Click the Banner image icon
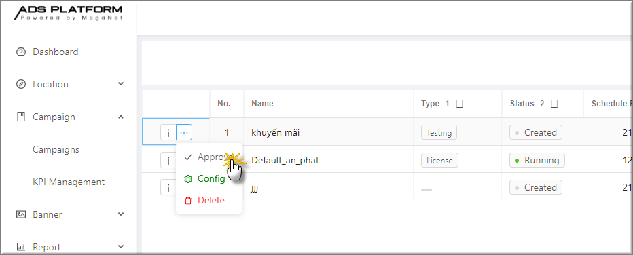This screenshot has height=255, width=633. [20, 214]
